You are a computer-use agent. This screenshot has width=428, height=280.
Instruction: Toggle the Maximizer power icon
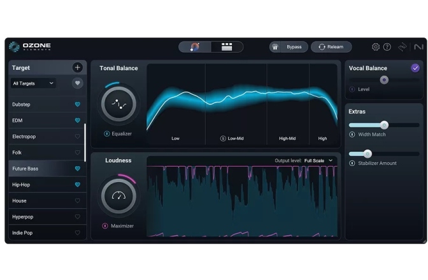click(x=105, y=226)
